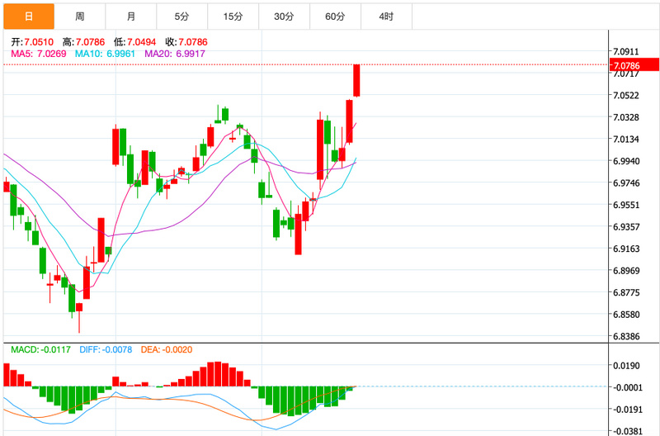Click the 6.9163 price axis label

(x=626, y=249)
